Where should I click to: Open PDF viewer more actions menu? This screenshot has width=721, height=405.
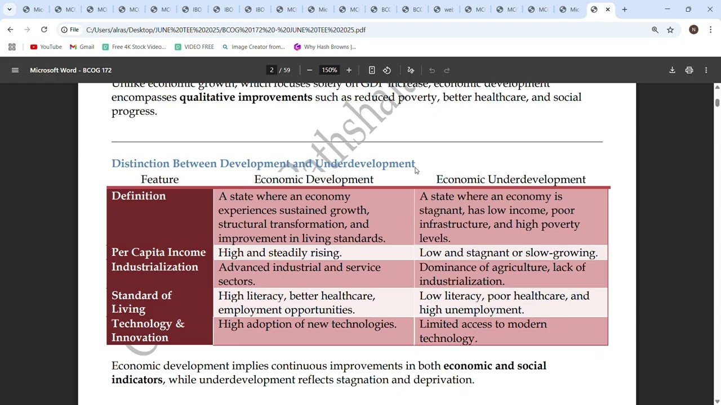tap(706, 70)
